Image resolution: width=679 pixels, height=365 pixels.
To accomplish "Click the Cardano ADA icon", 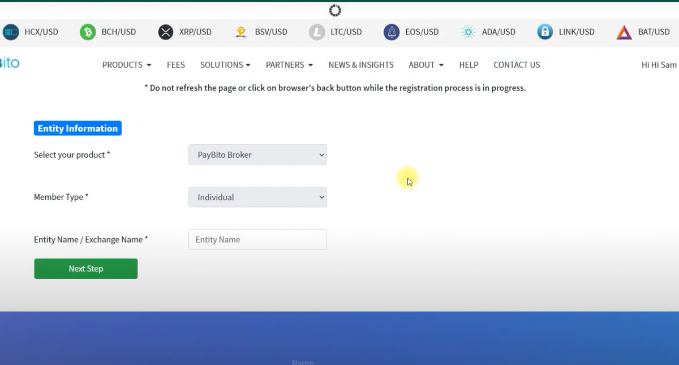I will [469, 32].
